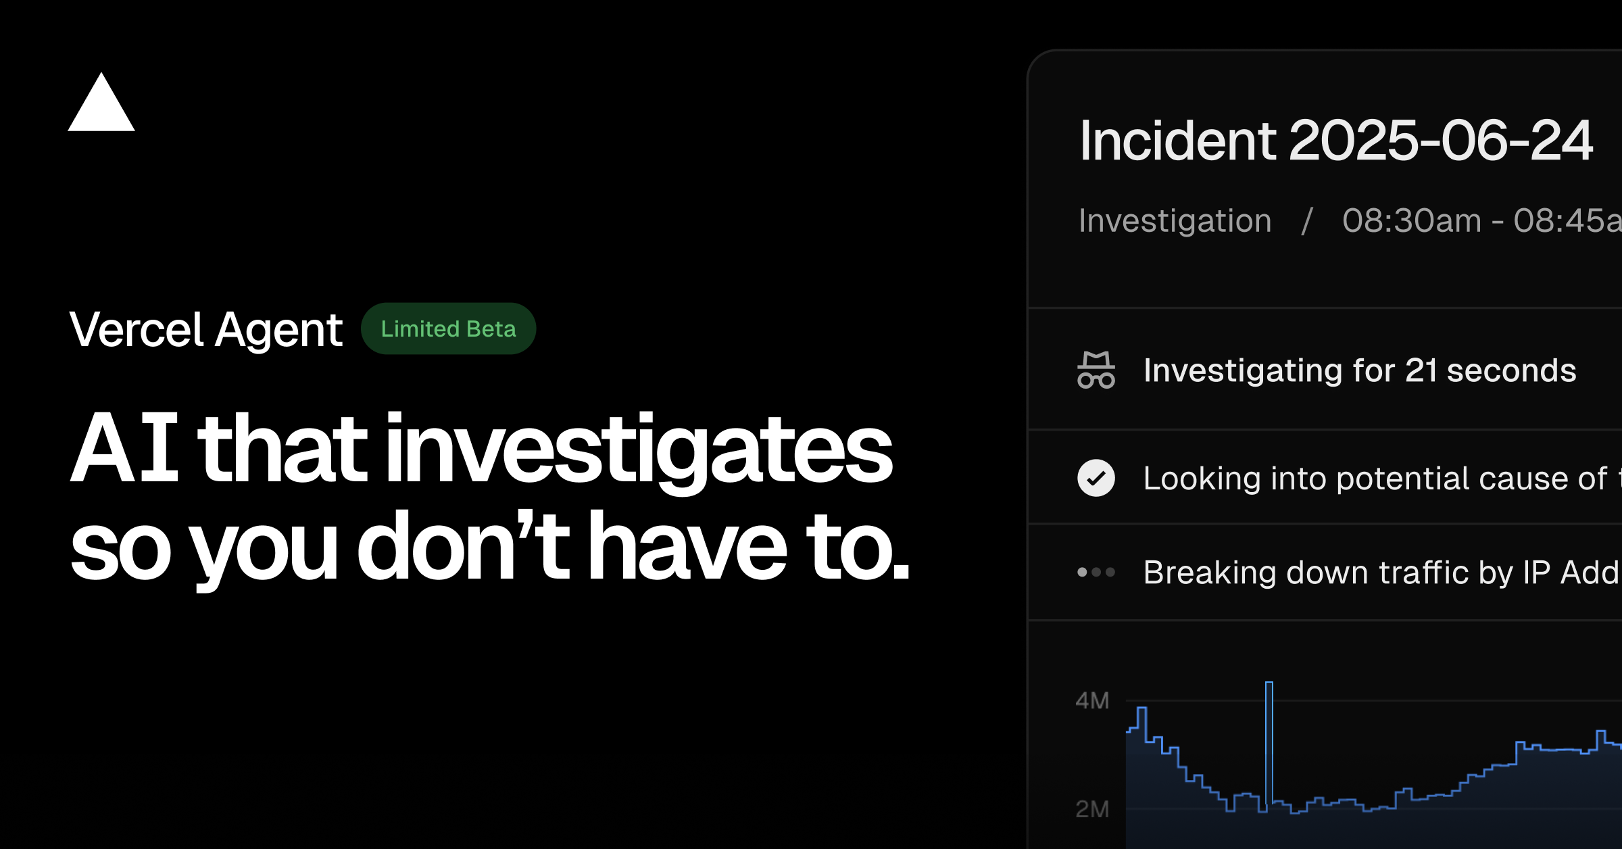Click the 4M axis label
Viewport: 1622px width, 849px height.
[1092, 700]
